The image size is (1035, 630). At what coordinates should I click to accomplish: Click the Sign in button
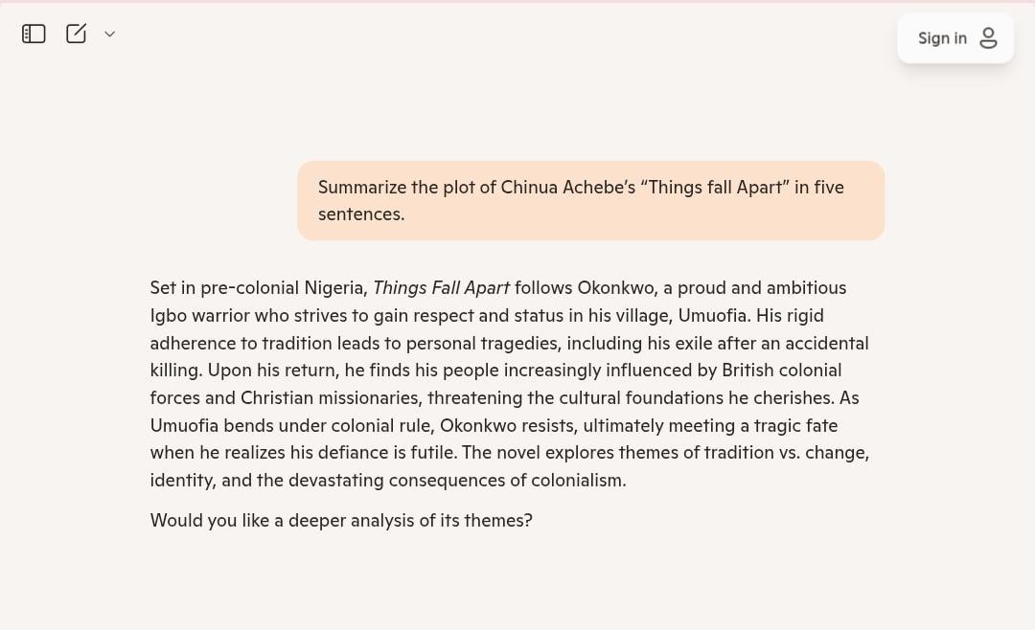click(954, 38)
